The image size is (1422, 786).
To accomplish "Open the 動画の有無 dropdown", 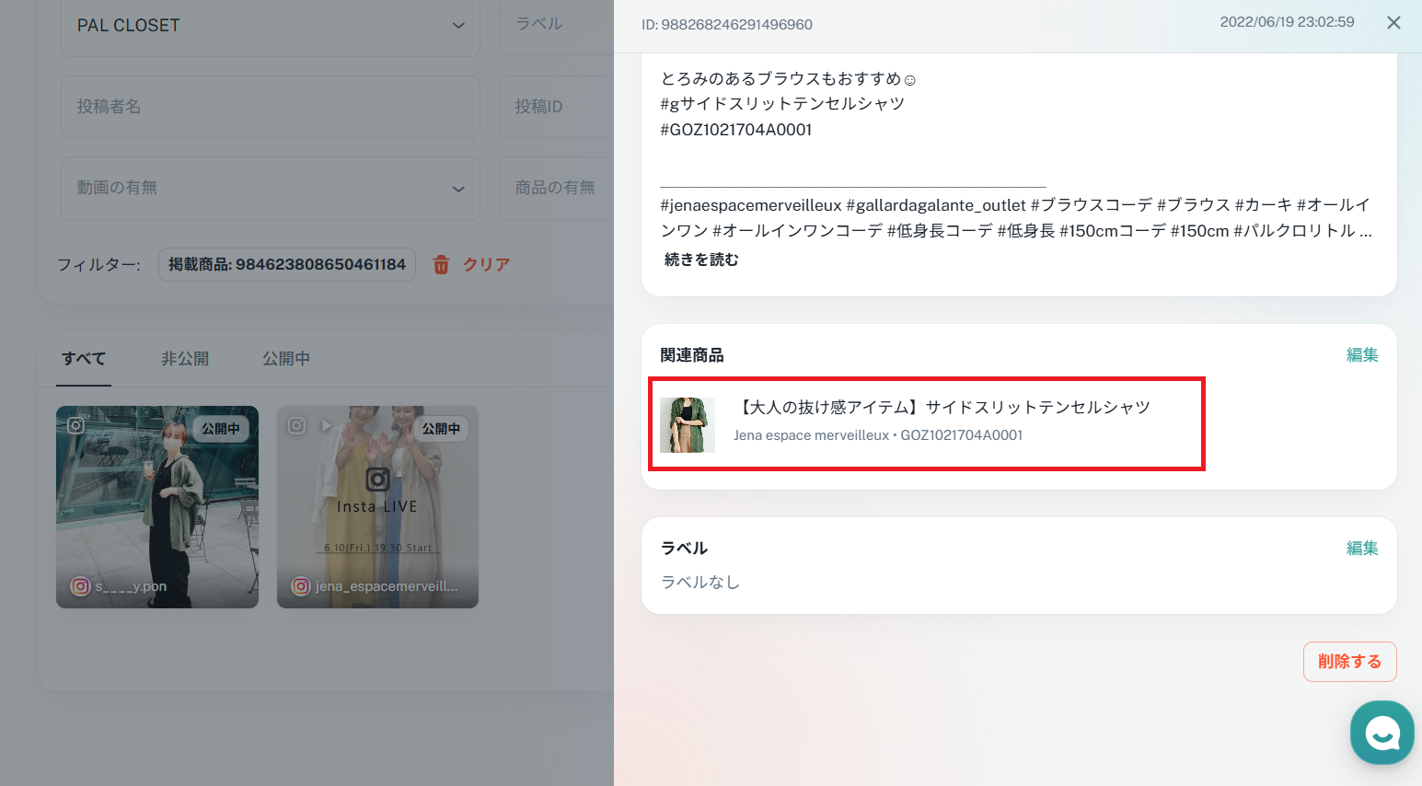I will [271, 189].
